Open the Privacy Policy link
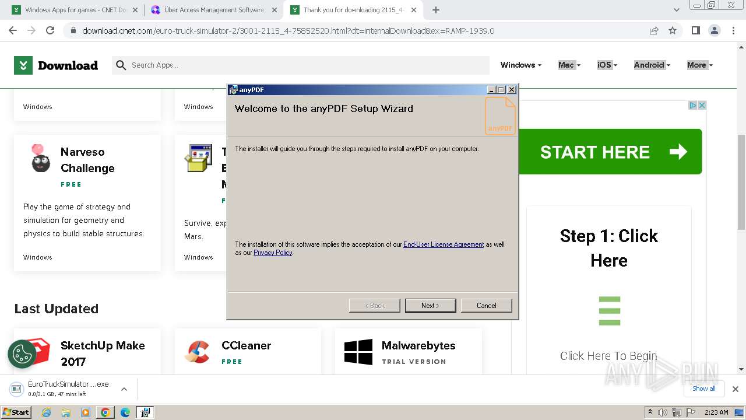The height and width of the screenshot is (420, 746). tap(273, 253)
